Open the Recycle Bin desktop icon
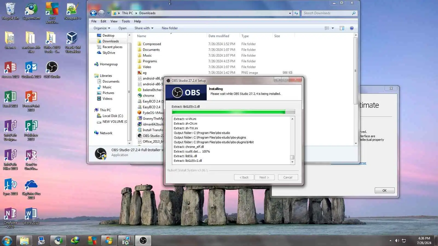The image size is (438, 246). point(10,11)
